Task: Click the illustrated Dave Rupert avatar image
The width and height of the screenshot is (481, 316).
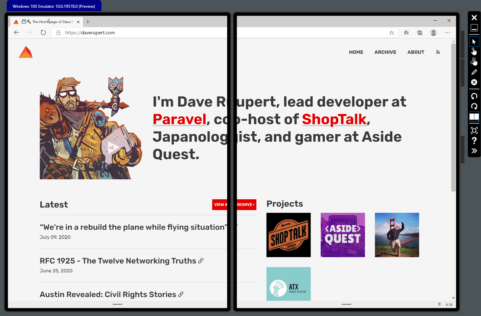Action: [91, 128]
